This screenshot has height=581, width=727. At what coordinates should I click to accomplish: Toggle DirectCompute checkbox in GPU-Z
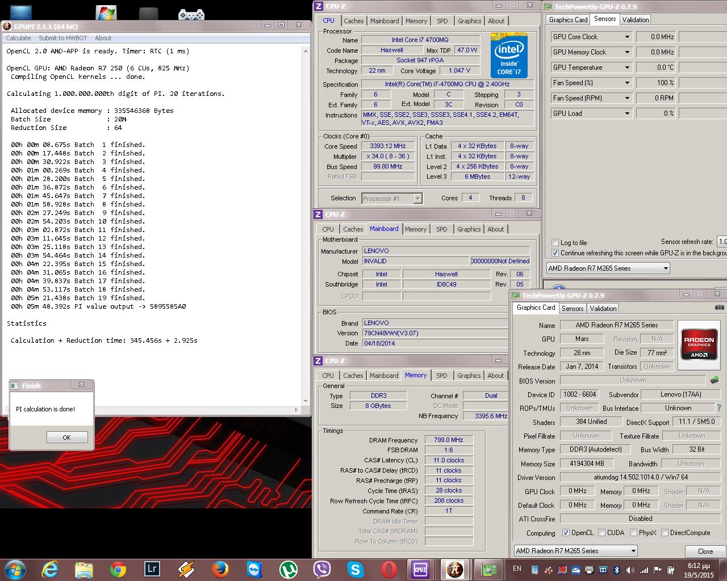(664, 533)
